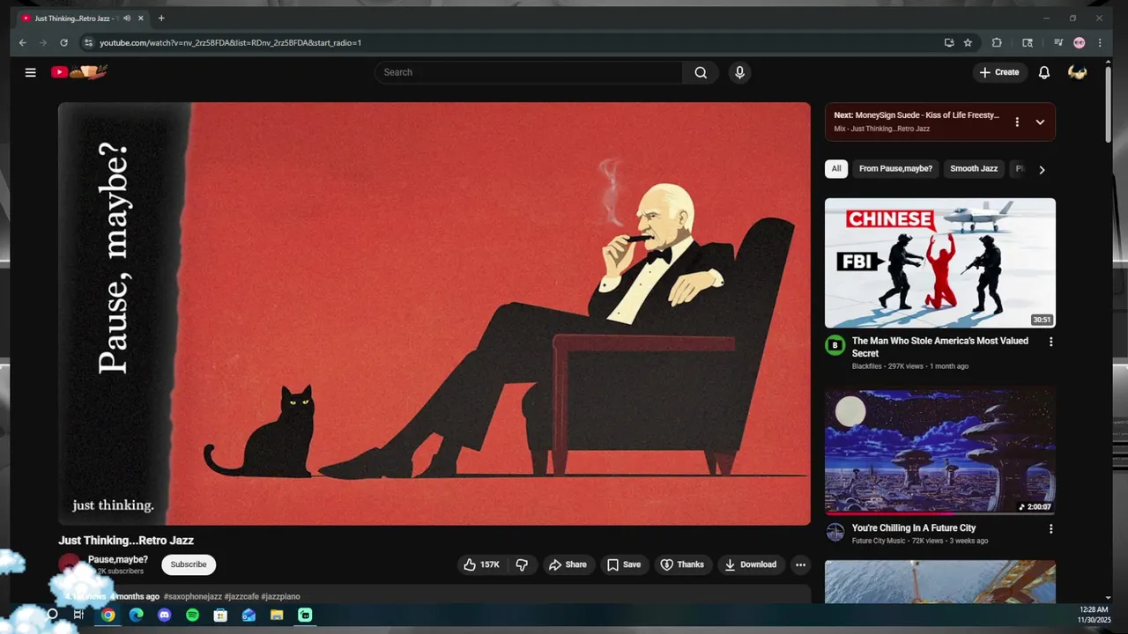
Task: Select the Smooth Jazz chip
Action: [x=974, y=169]
